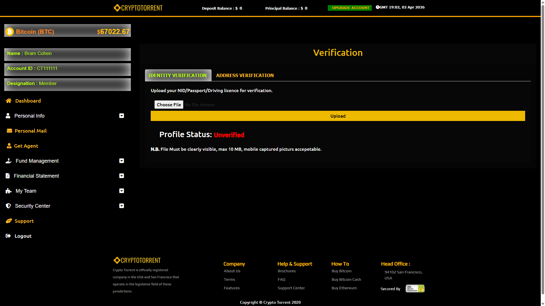Screen dimensions: 545x306
Task: Click the Get Agent person icon
Action: pos(9,146)
